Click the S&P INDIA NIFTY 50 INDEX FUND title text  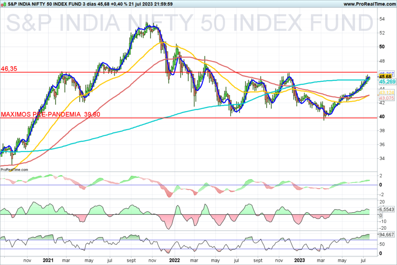[x=45, y=4]
